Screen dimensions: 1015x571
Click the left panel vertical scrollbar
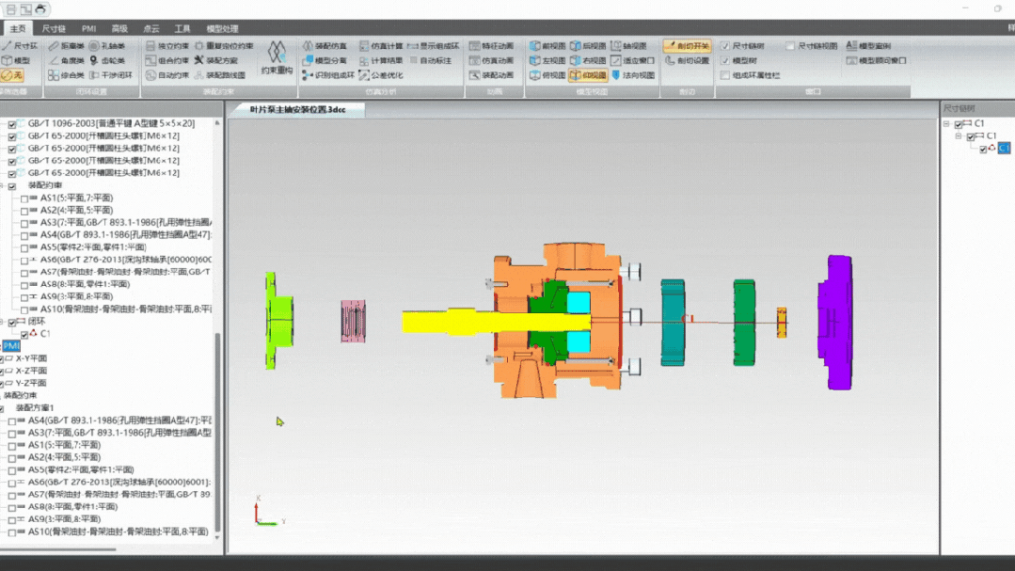tap(217, 432)
